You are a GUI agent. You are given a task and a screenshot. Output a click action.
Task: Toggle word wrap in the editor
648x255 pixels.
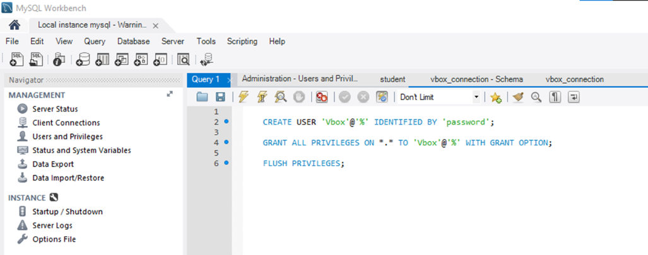pos(574,98)
